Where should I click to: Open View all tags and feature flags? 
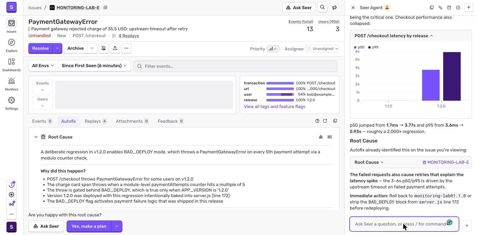(x=274, y=106)
